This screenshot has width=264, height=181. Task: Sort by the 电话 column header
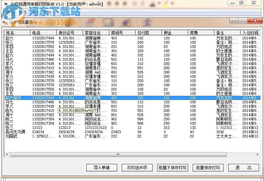point(43,32)
